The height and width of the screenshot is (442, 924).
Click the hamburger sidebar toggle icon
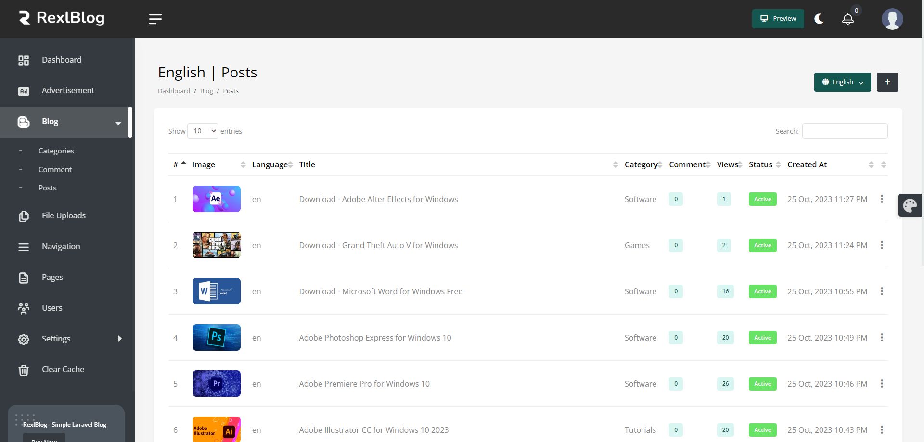155,19
